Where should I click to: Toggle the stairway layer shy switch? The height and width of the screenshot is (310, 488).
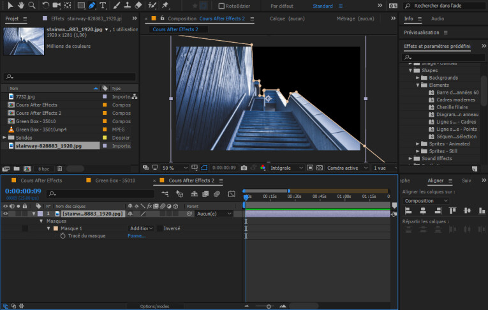[x=130, y=214]
